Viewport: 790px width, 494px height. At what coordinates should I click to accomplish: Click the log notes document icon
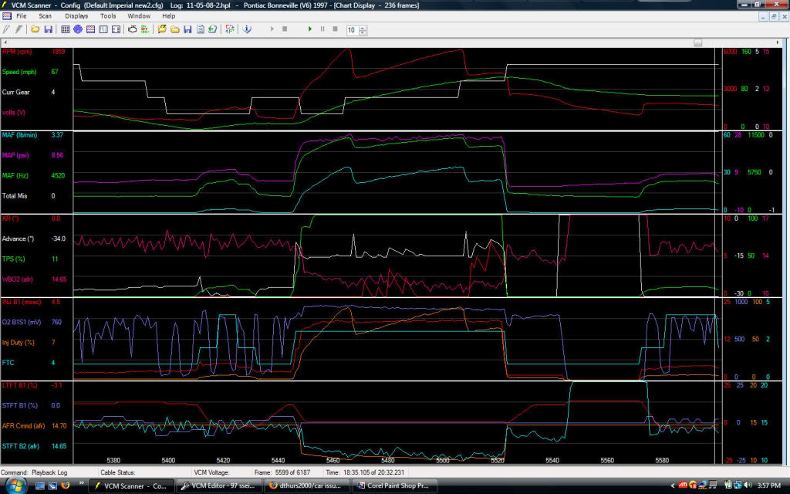pos(200,29)
